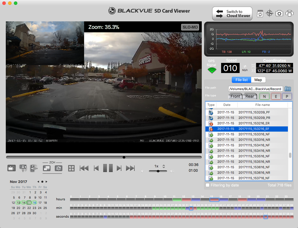Click the PIP view layout icon
This screenshot has width=298, height=228.
tap(47, 168)
